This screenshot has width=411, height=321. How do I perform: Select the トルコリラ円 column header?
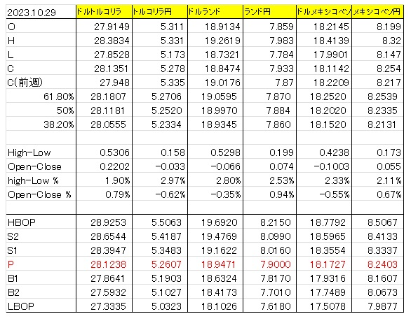point(160,12)
